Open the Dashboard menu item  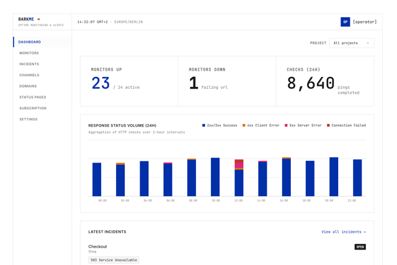coord(42,42)
